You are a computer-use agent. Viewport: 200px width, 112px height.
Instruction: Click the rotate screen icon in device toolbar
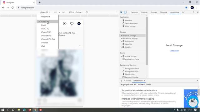pyautogui.click(x=87, y=12)
